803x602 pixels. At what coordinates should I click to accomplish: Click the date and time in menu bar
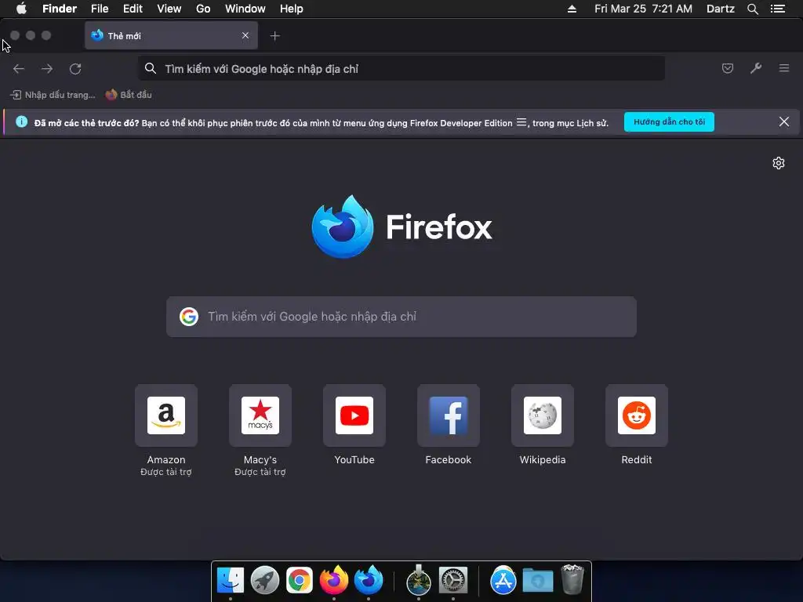(x=643, y=9)
